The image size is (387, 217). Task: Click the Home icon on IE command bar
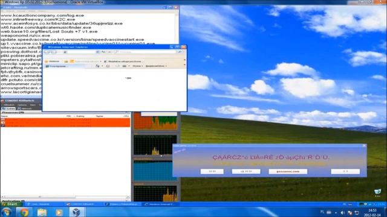[97, 66]
